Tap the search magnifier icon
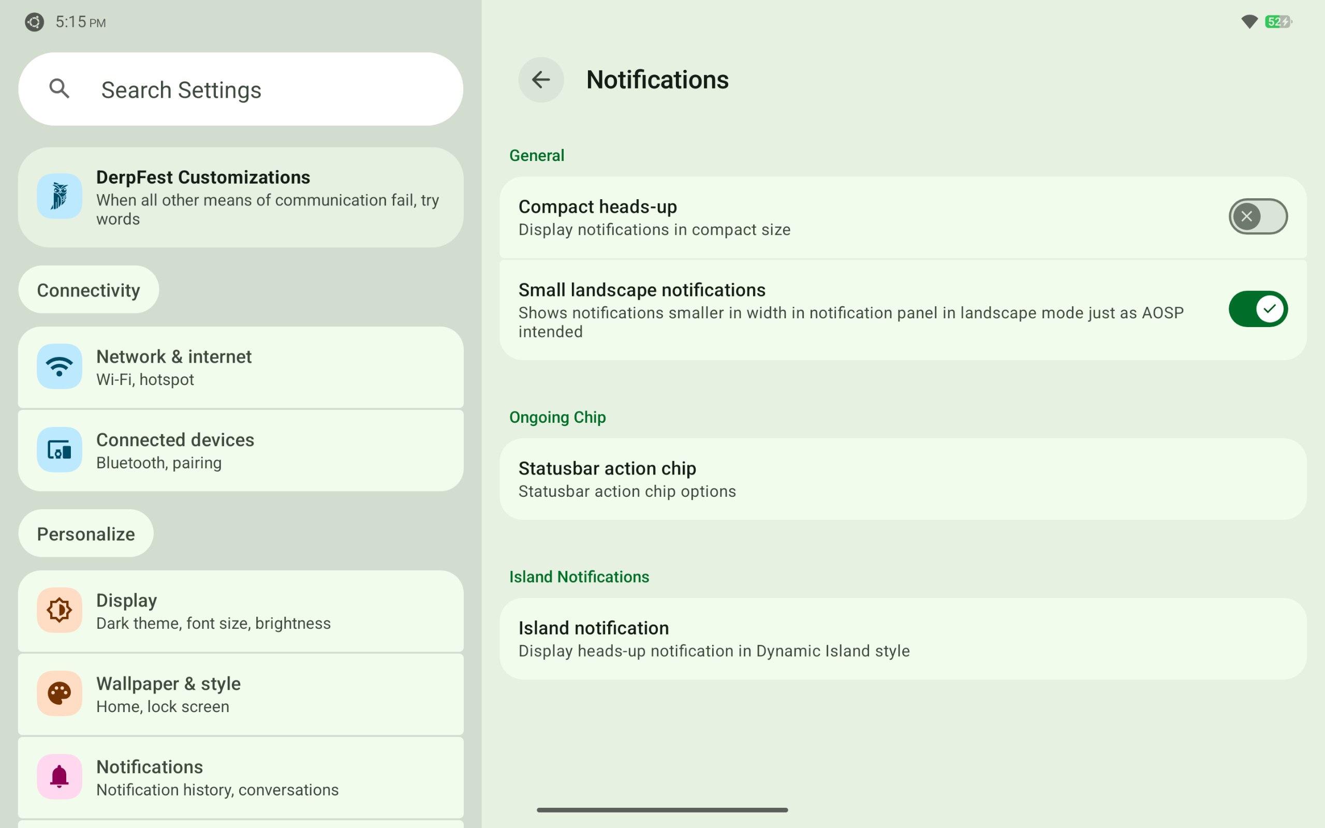Screen dimensions: 1325x828 (59, 88)
